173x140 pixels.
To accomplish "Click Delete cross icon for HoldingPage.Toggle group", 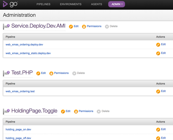I will pos(99,111).
